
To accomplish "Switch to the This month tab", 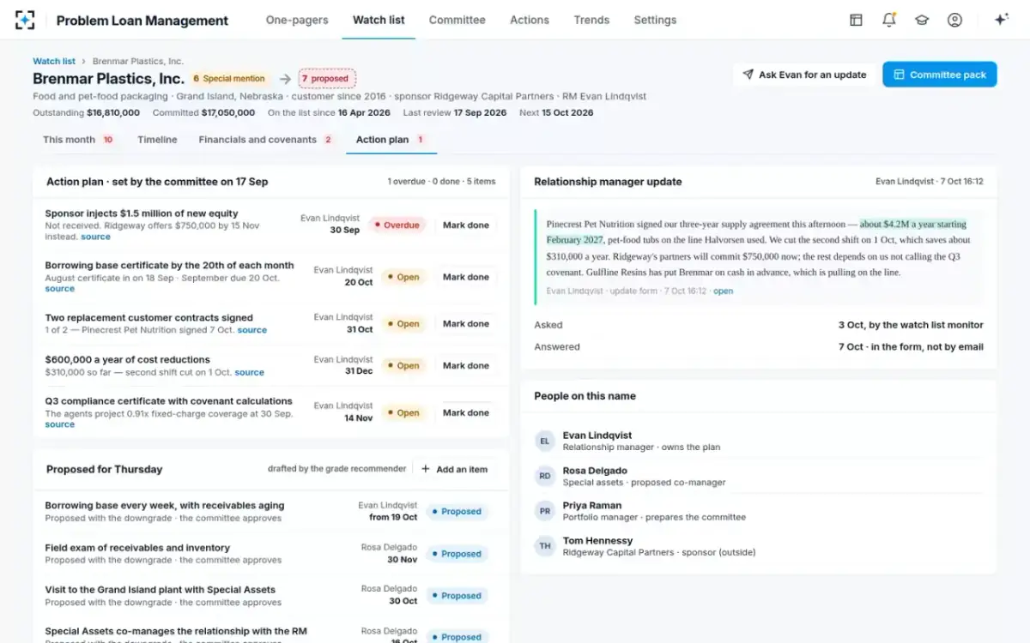I will coord(79,140).
